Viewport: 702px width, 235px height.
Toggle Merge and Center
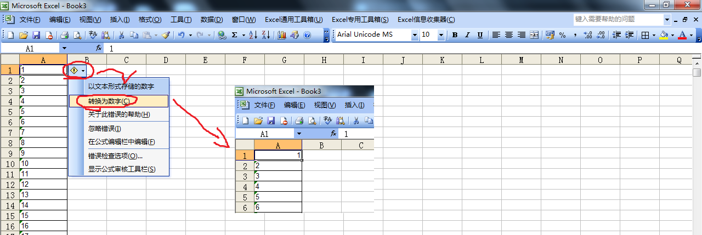pyautogui.click(x=534, y=35)
